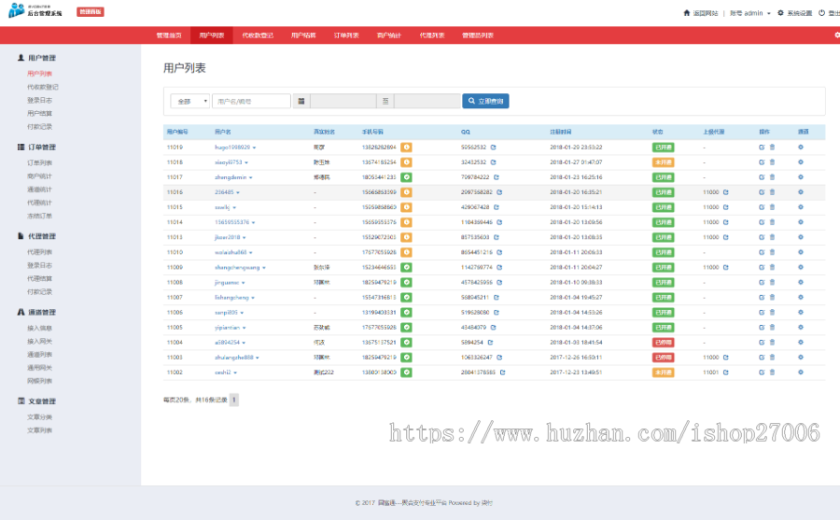The height and width of the screenshot is (520, 840).
Task: Click gear icon in row 11006
Action: [x=801, y=312]
